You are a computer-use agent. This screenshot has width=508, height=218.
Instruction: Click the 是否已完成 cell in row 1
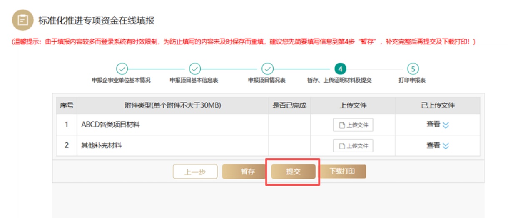[289, 125]
